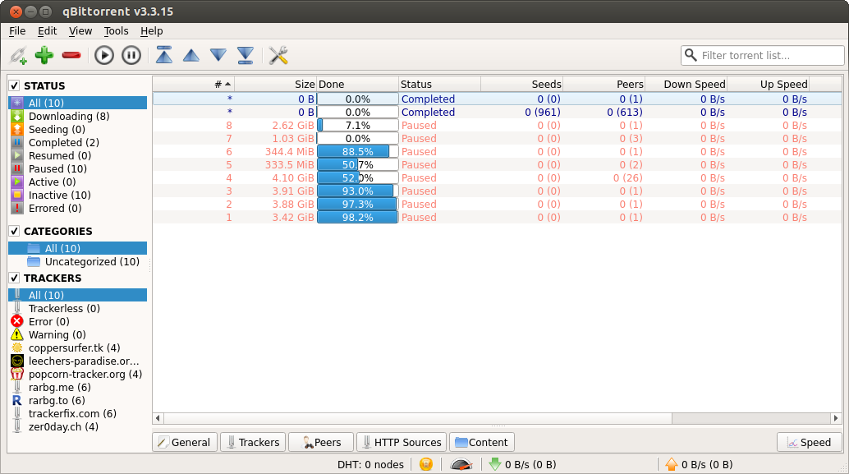
Task: Click the Resume play toolbar button
Action: coord(104,55)
